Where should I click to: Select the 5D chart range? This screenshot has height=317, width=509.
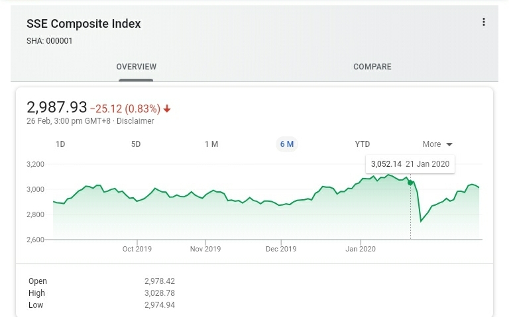pos(136,144)
